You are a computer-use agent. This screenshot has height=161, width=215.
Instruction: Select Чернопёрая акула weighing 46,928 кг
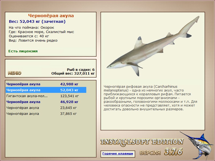(46, 102)
